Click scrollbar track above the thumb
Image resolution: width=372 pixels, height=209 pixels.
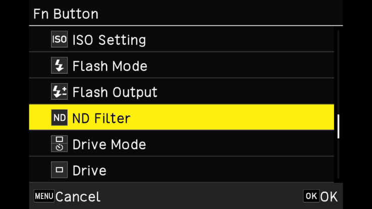tap(338, 71)
